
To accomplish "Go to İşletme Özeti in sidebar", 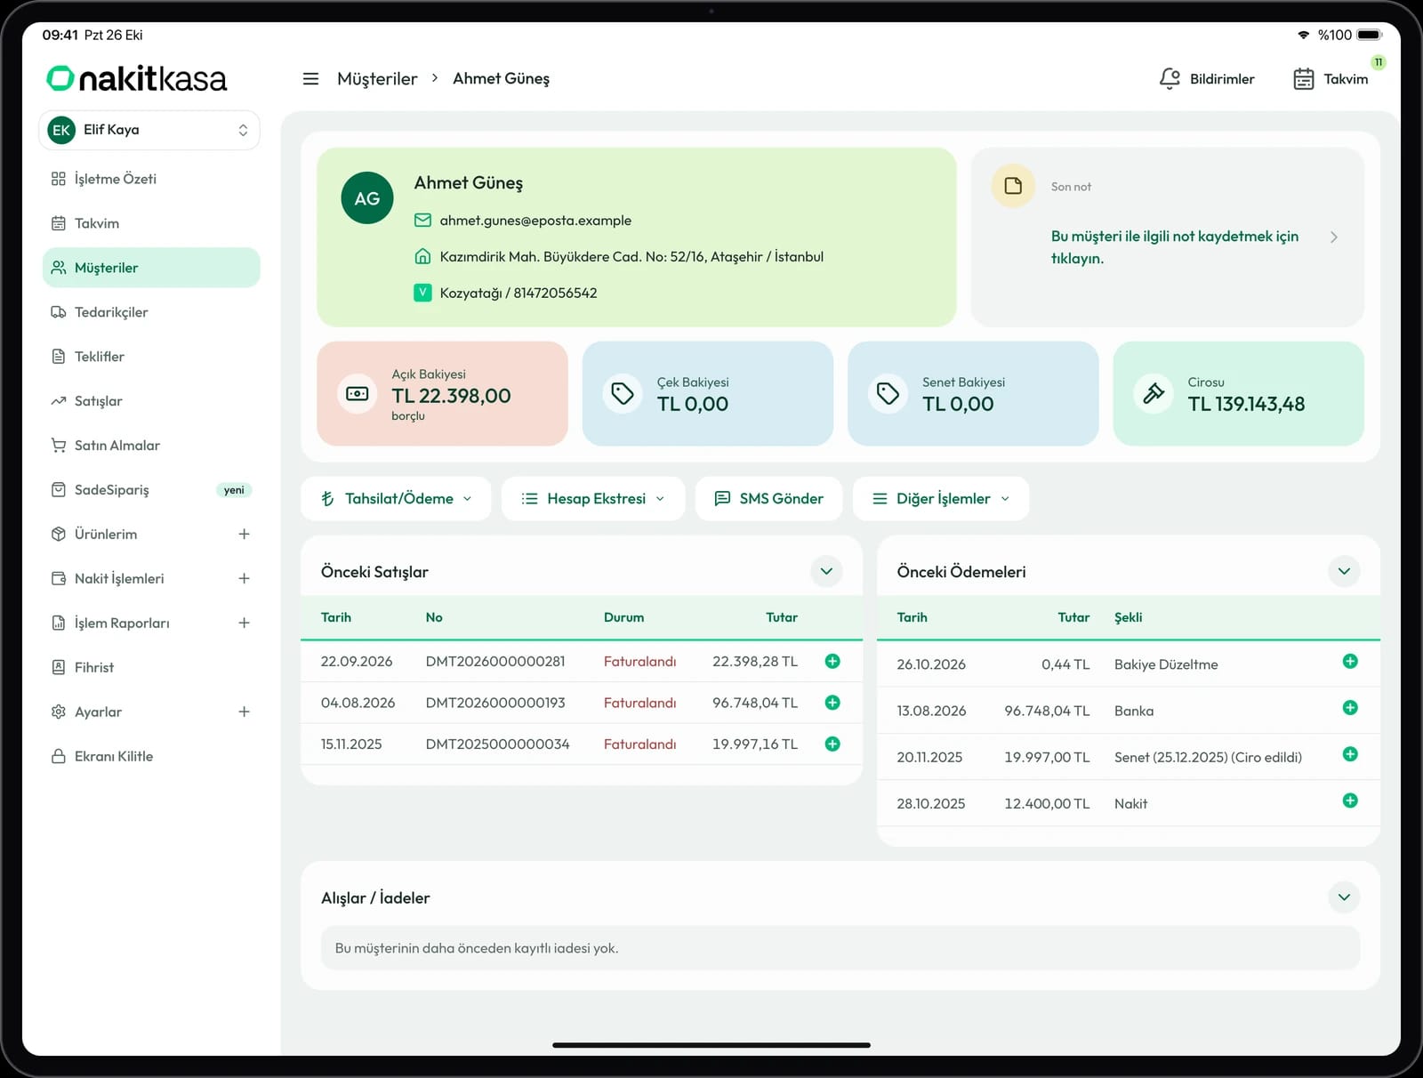I will point(151,179).
